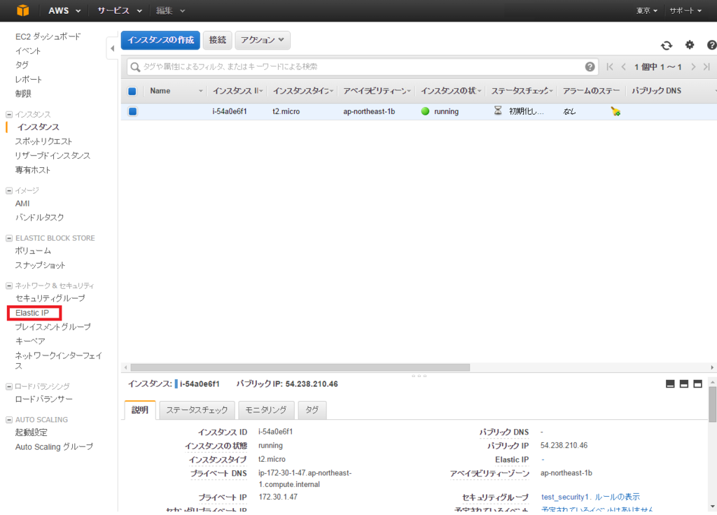Open the AWS dropdown menu
The height and width of the screenshot is (515, 717).
[x=64, y=10]
